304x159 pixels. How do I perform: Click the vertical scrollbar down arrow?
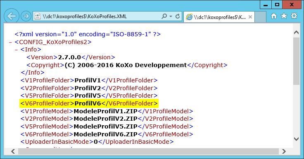[x=296, y=139]
